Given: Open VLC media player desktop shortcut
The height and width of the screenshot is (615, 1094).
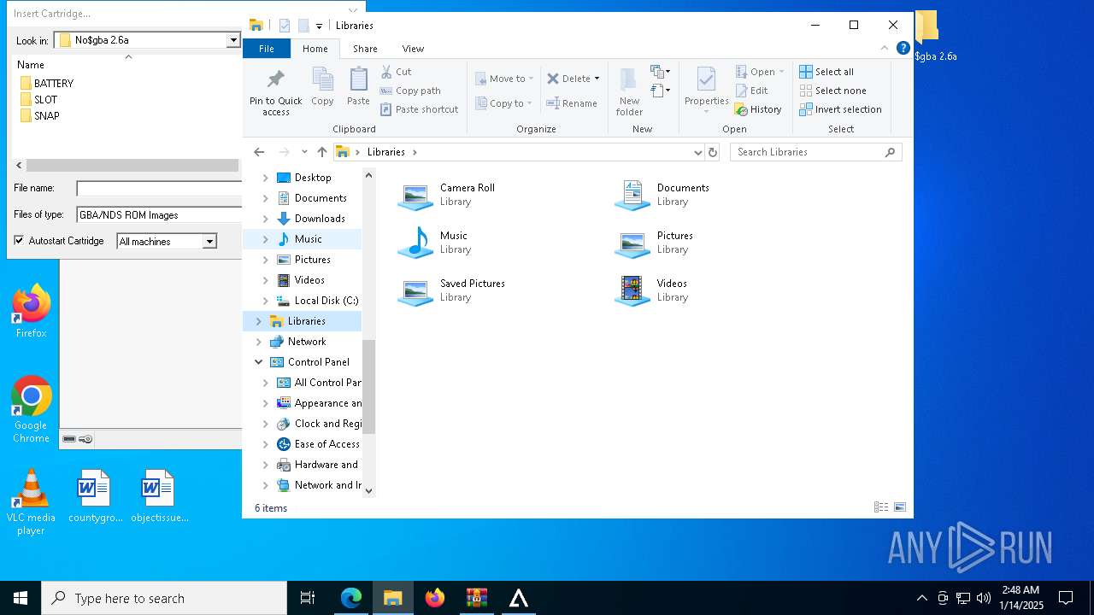Looking at the screenshot, I should pyautogui.click(x=31, y=502).
